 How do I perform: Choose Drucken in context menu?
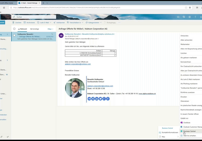pos(183,97)
